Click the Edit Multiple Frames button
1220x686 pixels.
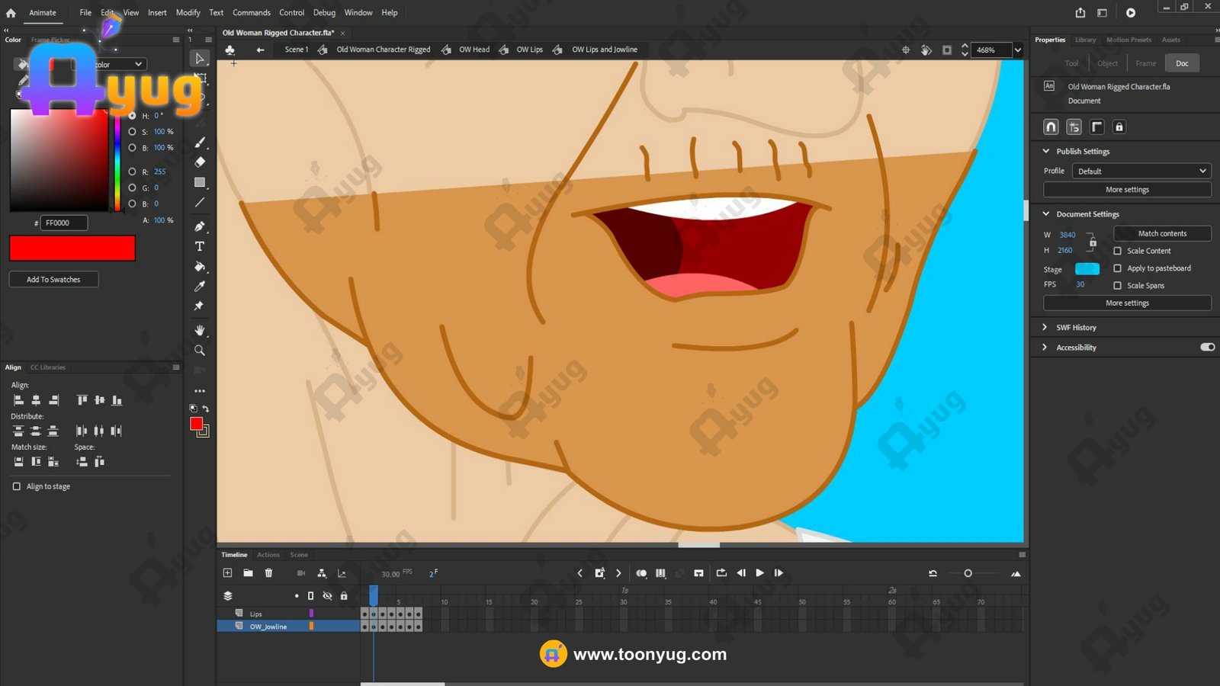coord(660,573)
